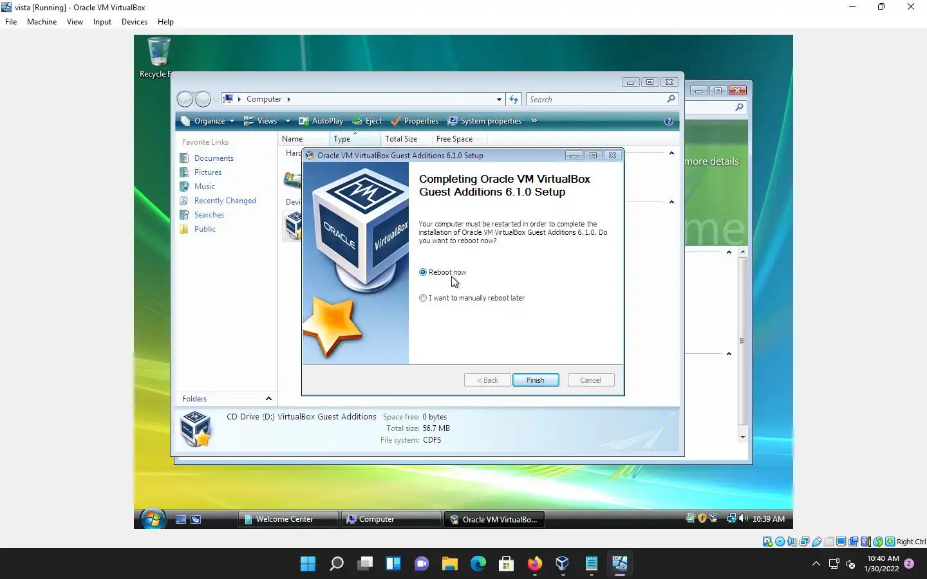This screenshot has height=579, width=927.
Task: Collapse the Folders pane
Action: [268, 399]
